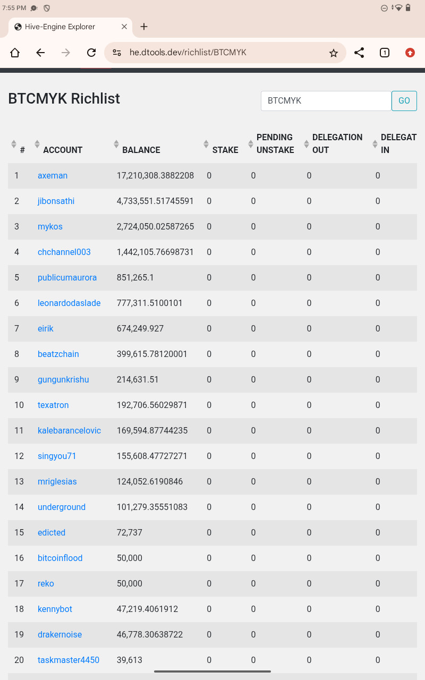The image size is (425, 680).
Task: Close the Hive-Engine Explorer tab
Action: coord(124,27)
